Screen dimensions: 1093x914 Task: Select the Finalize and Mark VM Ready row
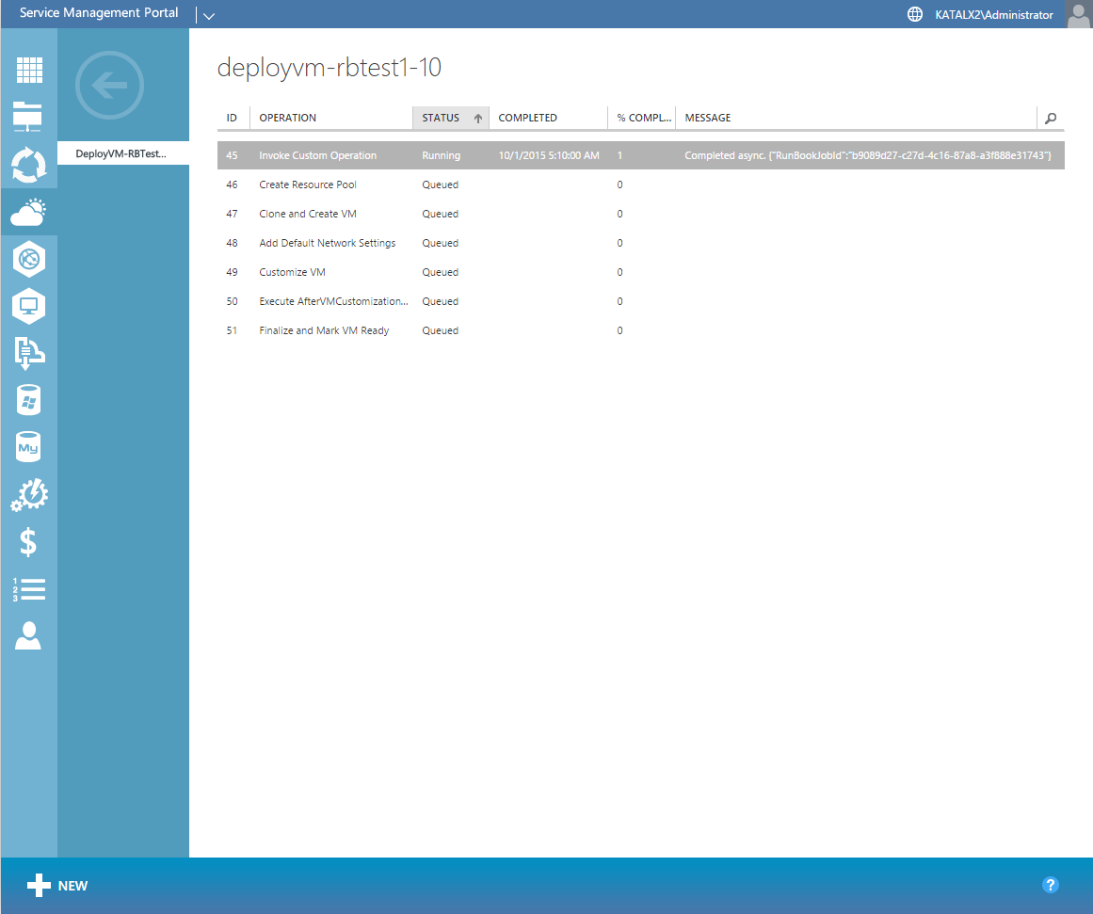click(x=640, y=331)
